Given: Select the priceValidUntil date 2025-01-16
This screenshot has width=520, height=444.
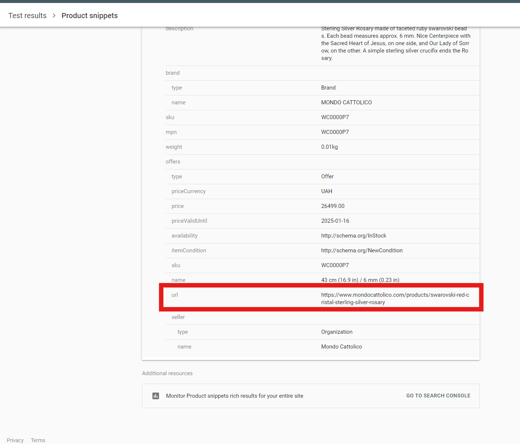Looking at the screenshot, I should click(335, 221).
